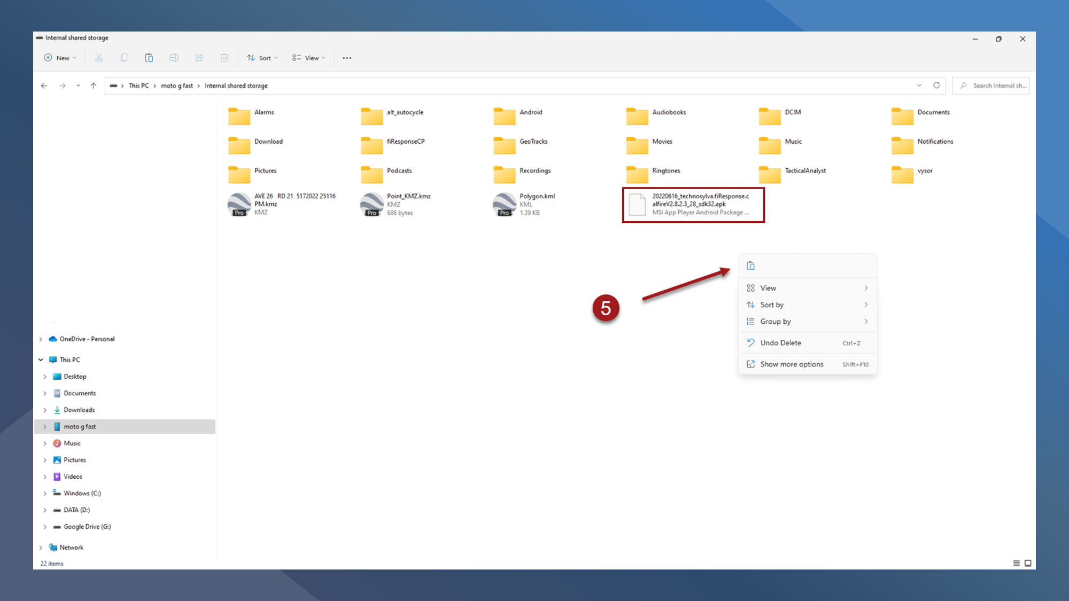This screenshot has height=601, width=1069.
Task: Choose Undo Delete from context menu
Action: (780, 343)
